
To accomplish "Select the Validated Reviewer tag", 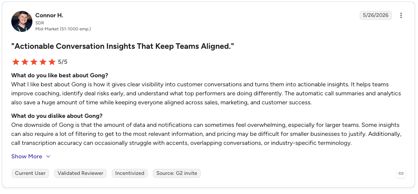I will tap(80, 173).
